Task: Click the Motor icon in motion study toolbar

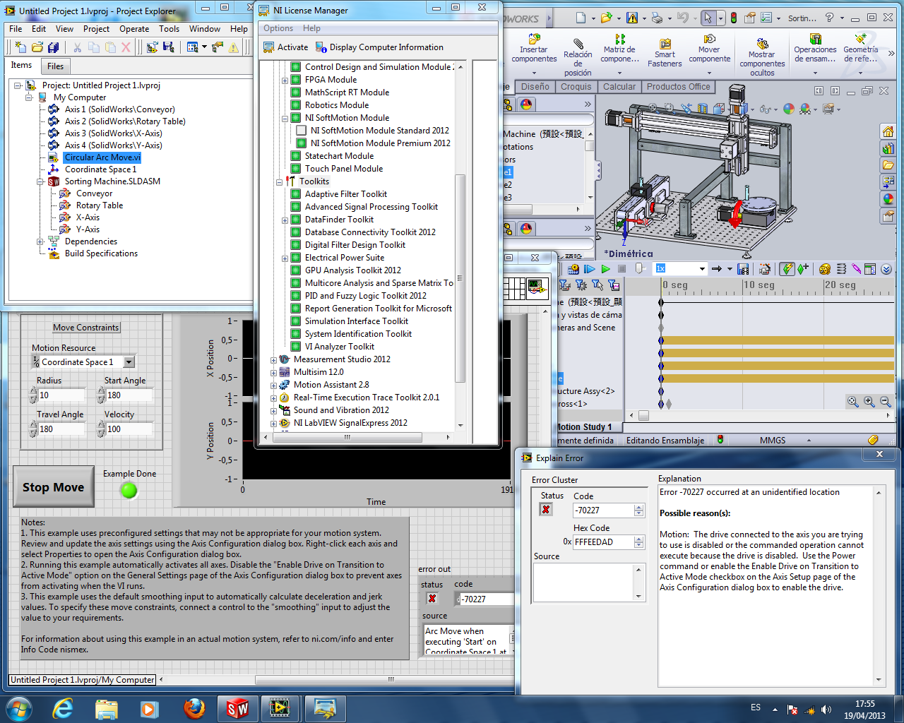Action: click(824, 269)
